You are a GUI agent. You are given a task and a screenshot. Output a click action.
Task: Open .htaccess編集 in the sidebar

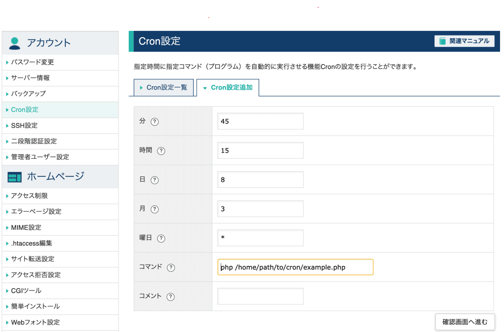tap(60, 243)
